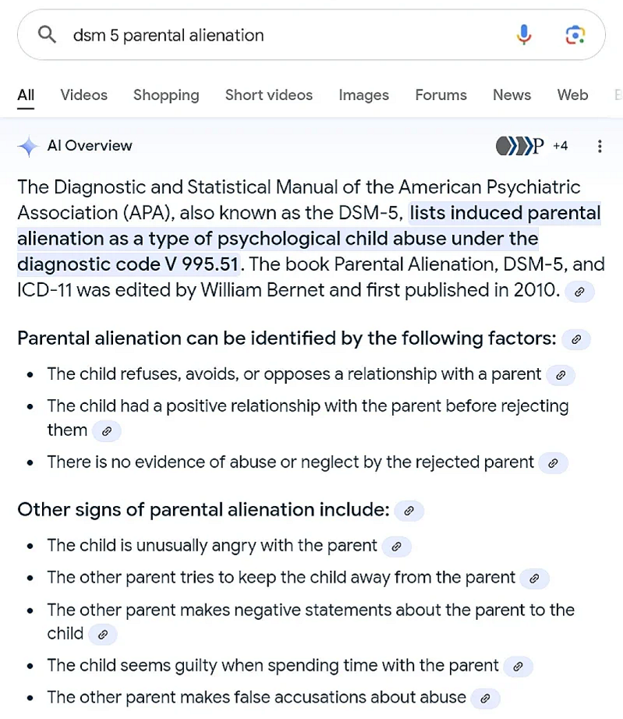
Task: Open the Shopping results tab
Action: point(166,95)
